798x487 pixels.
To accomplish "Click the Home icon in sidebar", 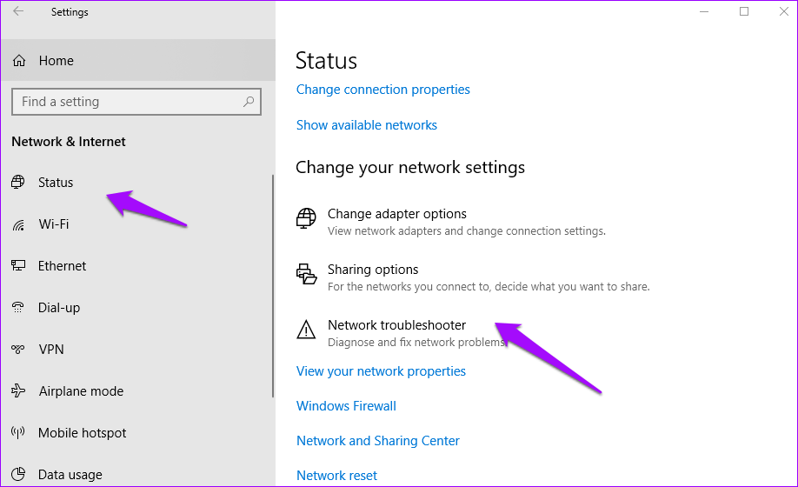I will tap(19, 61).
